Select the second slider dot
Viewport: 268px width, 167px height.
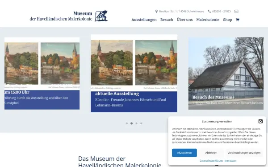(x=131, y=123)
